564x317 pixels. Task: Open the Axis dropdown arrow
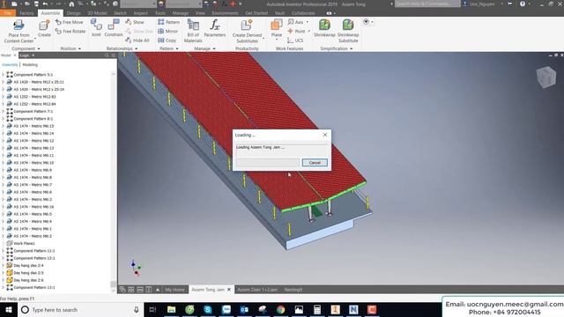(308, 22)
